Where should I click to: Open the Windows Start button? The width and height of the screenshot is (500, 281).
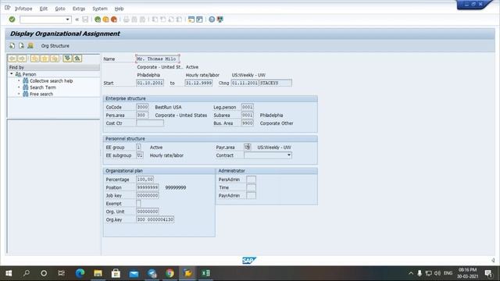(x=9, y=273)
